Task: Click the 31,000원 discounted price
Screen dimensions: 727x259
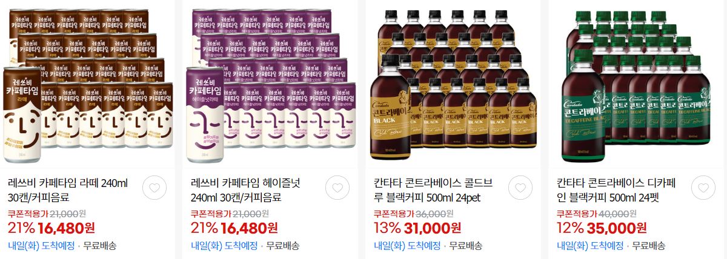Action: pos(432,228)
